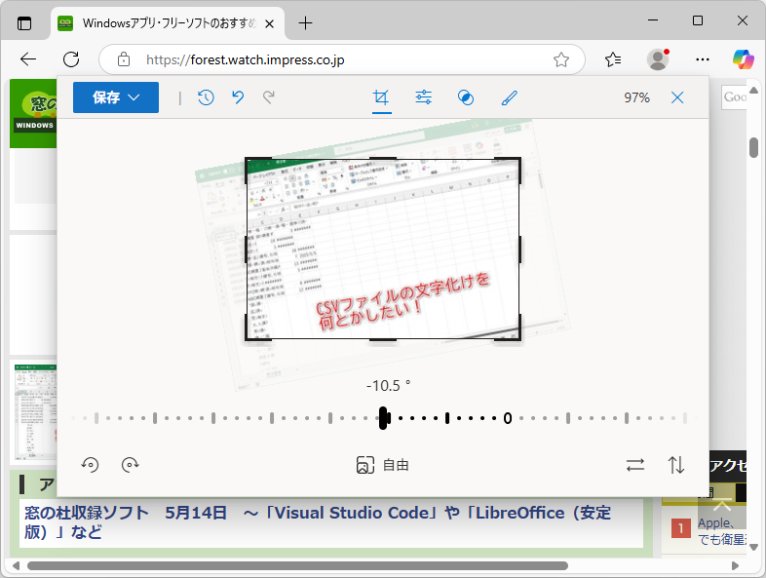Undo the last image edit

click(x=238, y=97)
